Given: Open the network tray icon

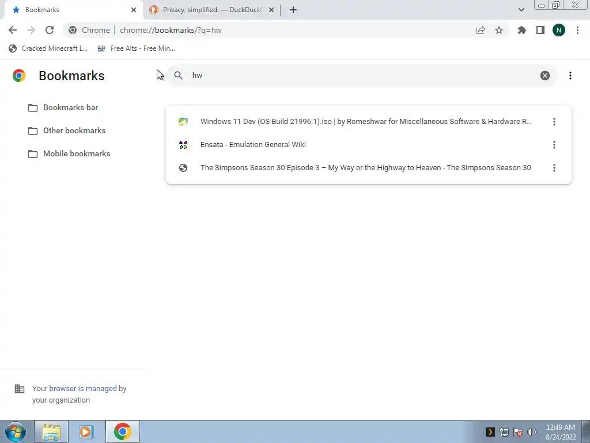Looking at the screenshot, I should pos(504,432).
